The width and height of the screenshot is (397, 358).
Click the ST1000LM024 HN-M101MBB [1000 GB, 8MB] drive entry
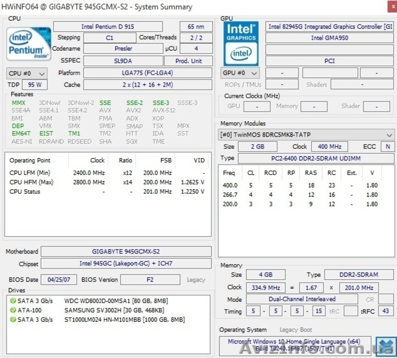tap(124, 319)
